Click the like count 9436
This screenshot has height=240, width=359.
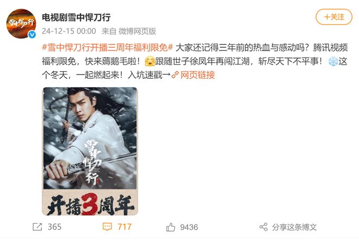(189, 227)
